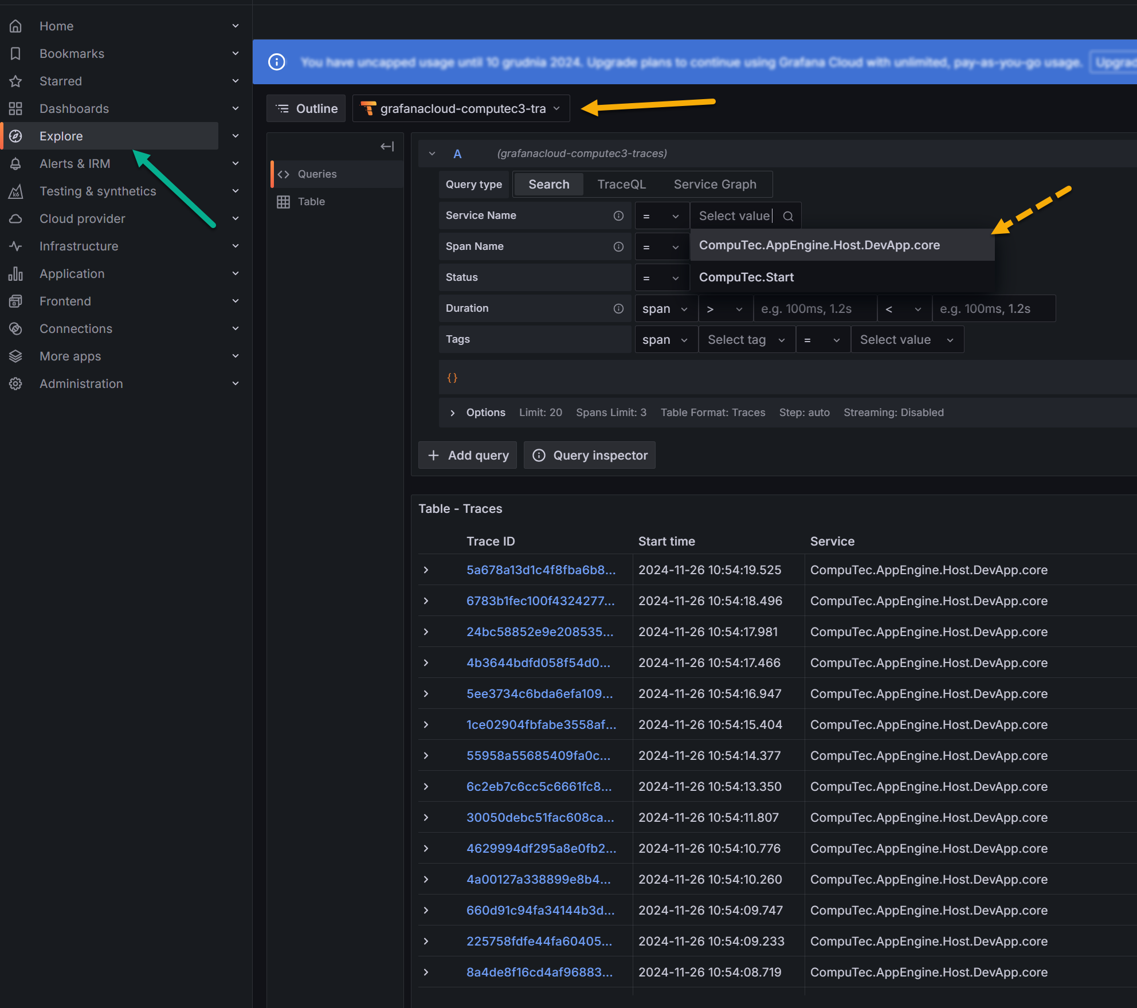Image resolution: width=1137 pixels, height=1008 pixels.
Task: Open the Select tag dropdown
Action: click(747, 340)
